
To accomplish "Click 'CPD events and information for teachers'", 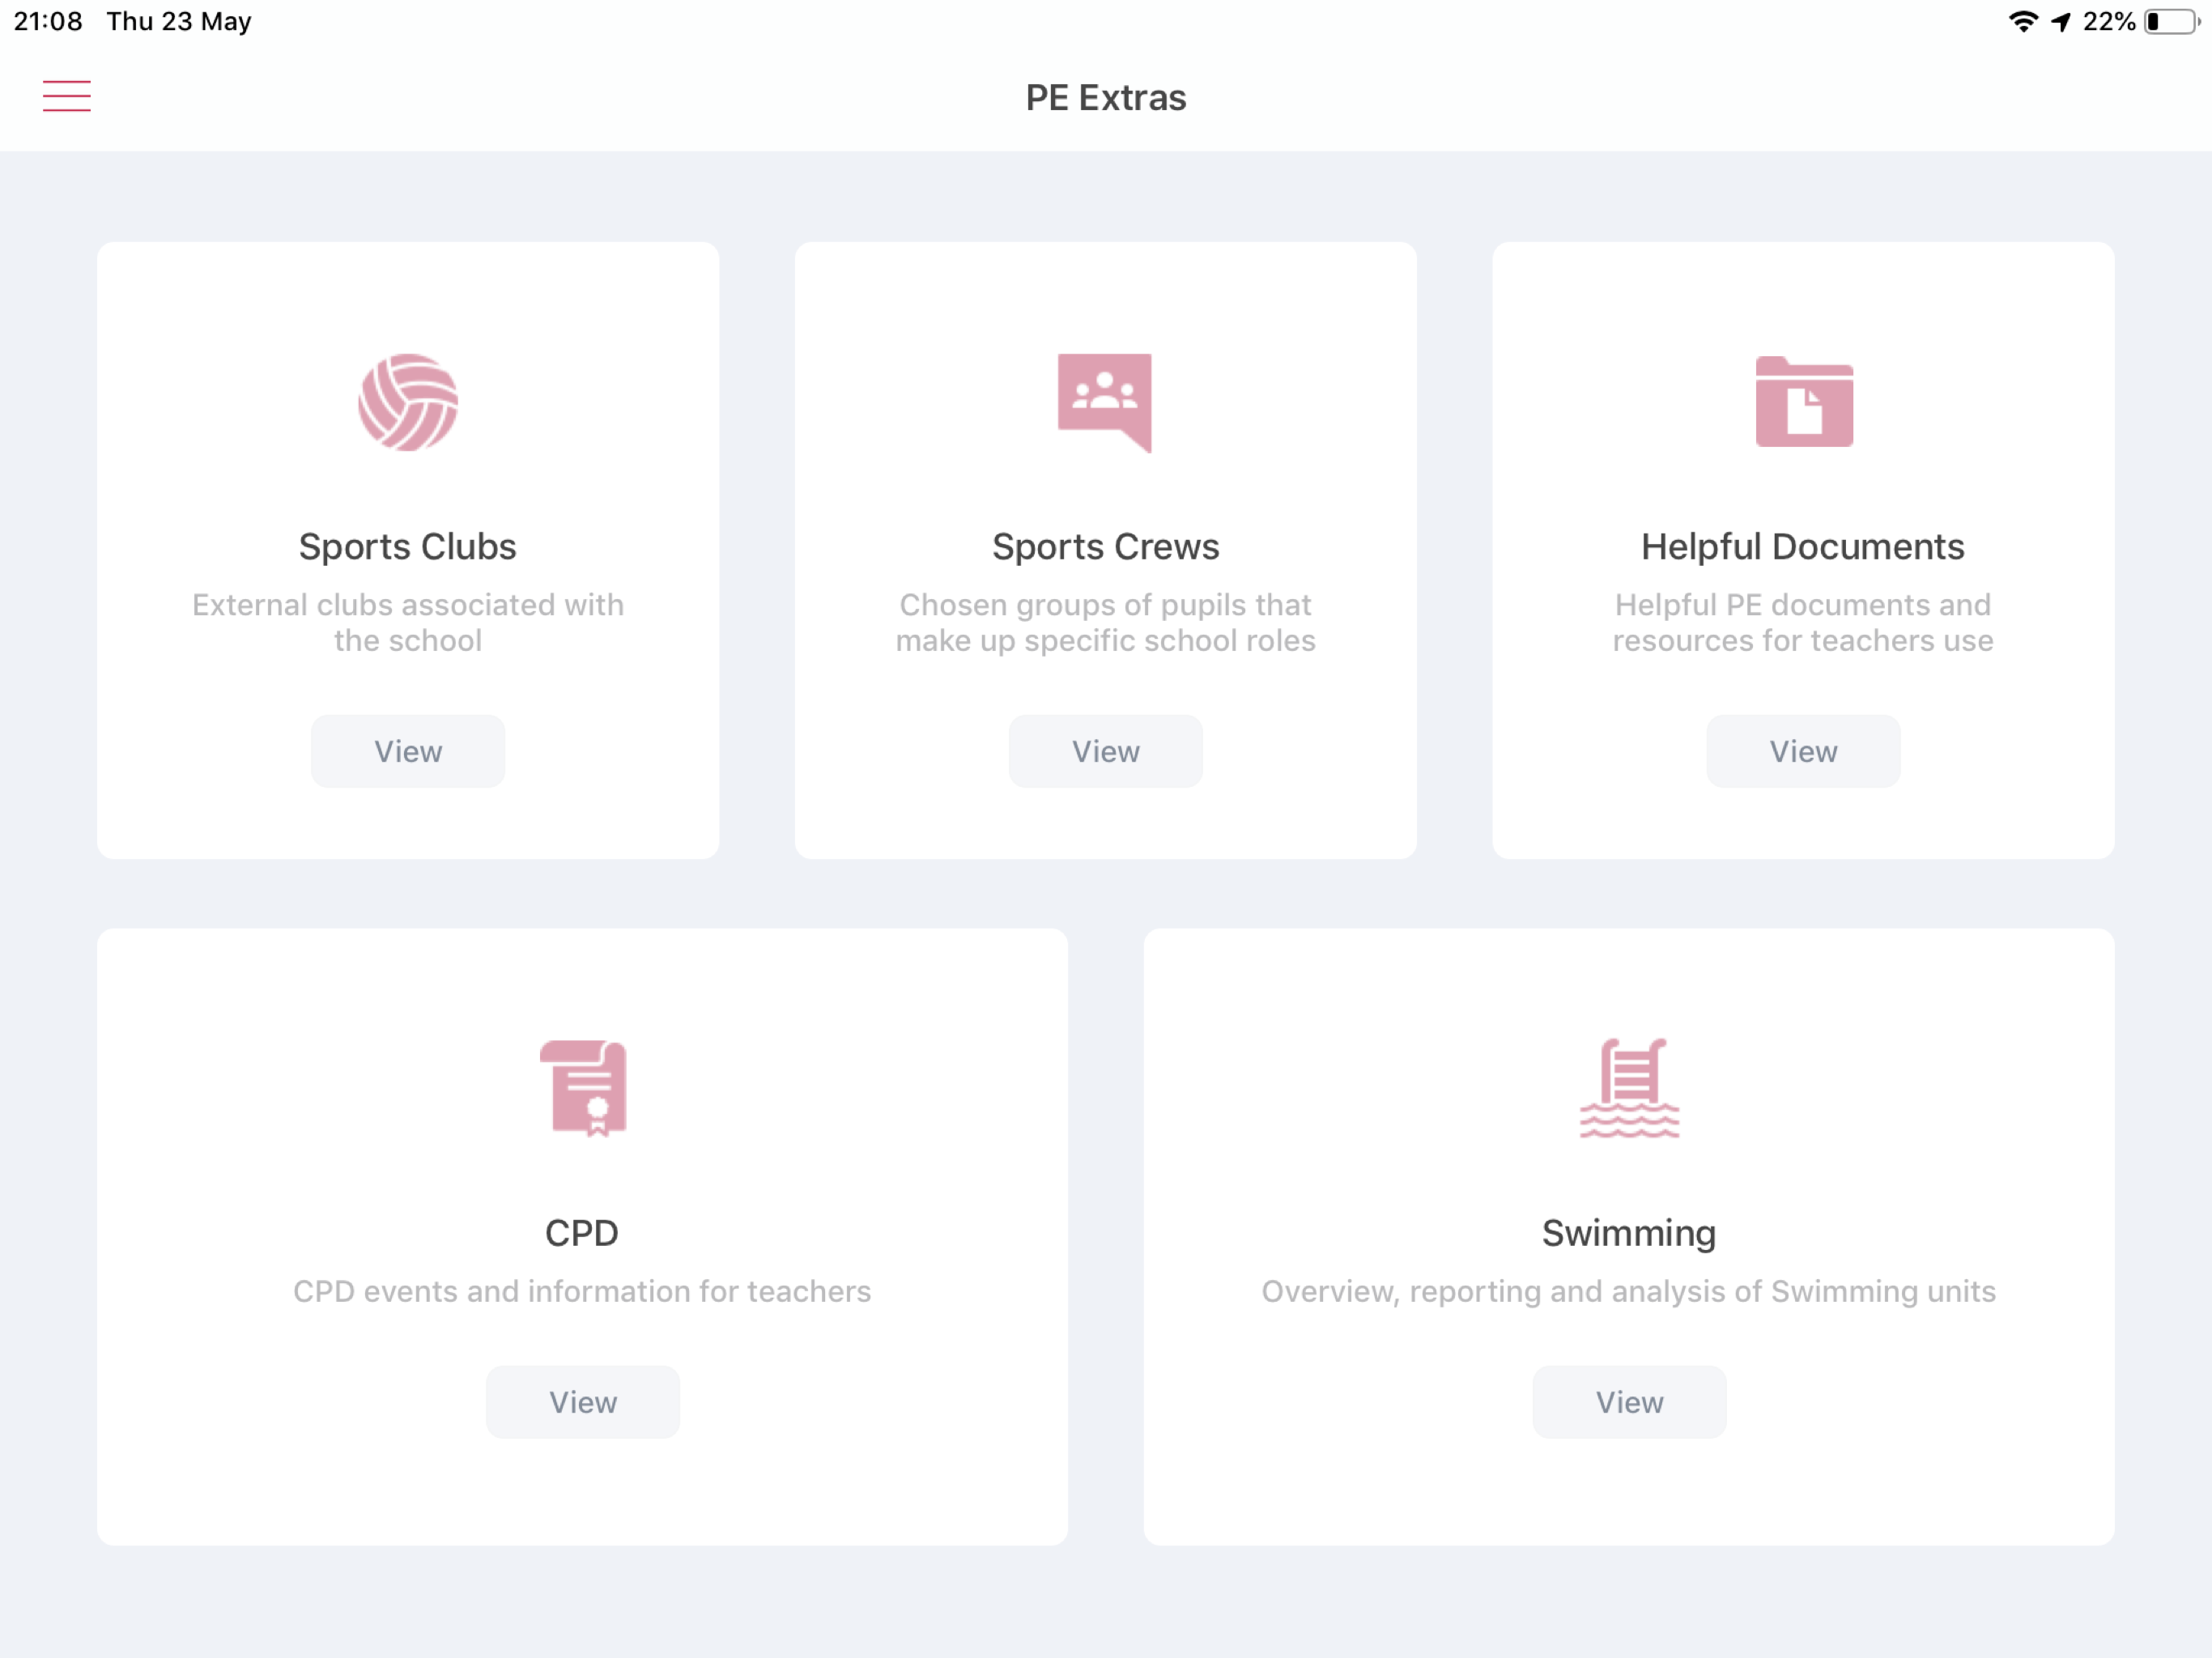I will (582, 1291).
